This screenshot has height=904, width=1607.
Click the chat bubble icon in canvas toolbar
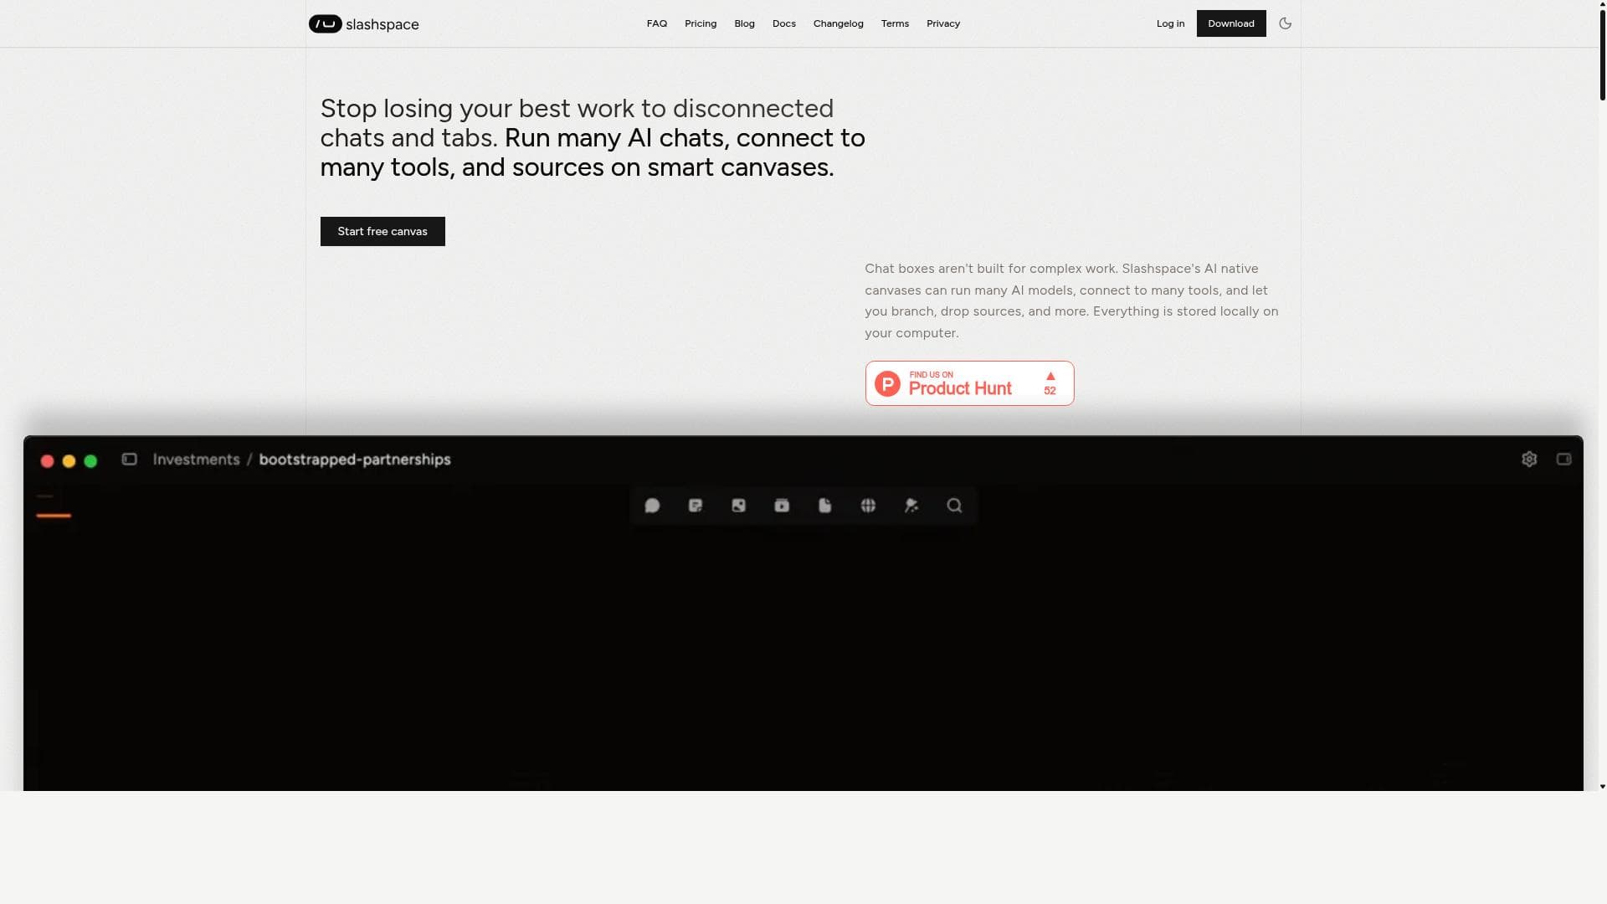click(x=653, y=506)
